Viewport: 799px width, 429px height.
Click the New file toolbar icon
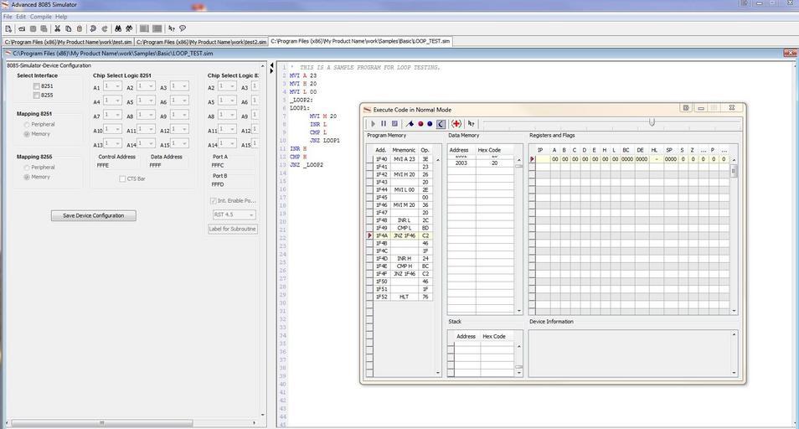click(x=8, y=28)
